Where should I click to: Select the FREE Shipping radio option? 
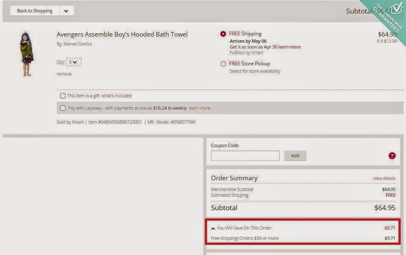coord(223,34)
